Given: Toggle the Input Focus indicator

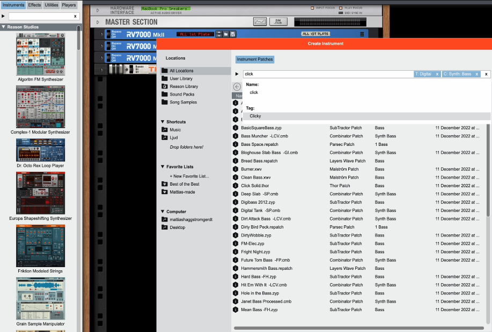Looking at the screenshot, I should tap(312, 8).
